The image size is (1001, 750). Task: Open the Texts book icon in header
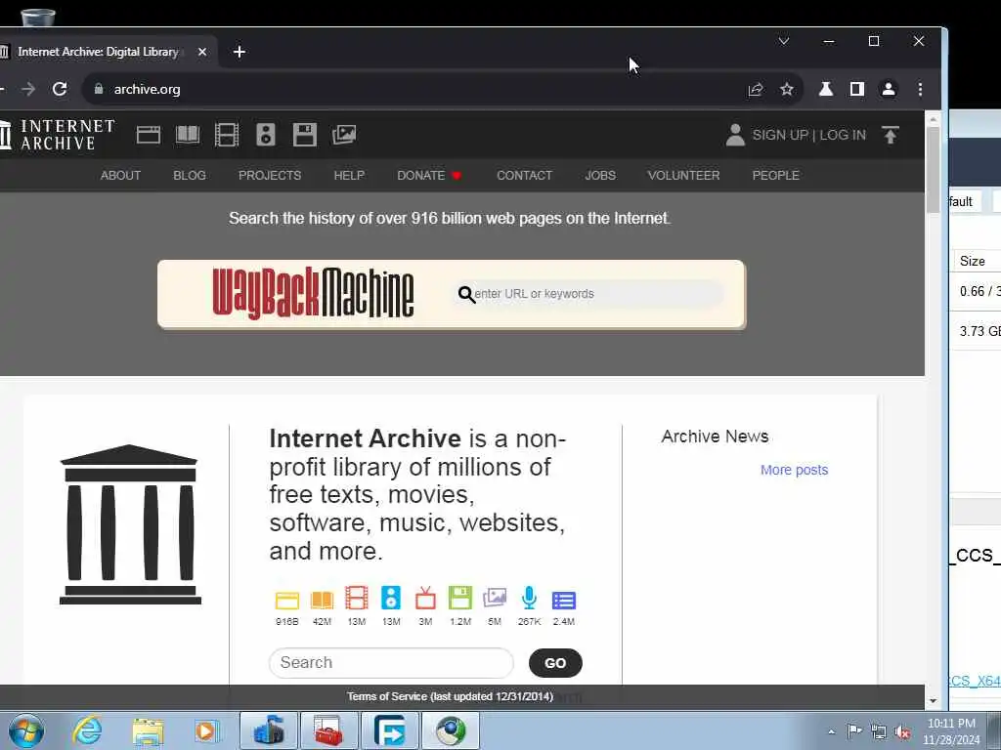click(188, 135)
